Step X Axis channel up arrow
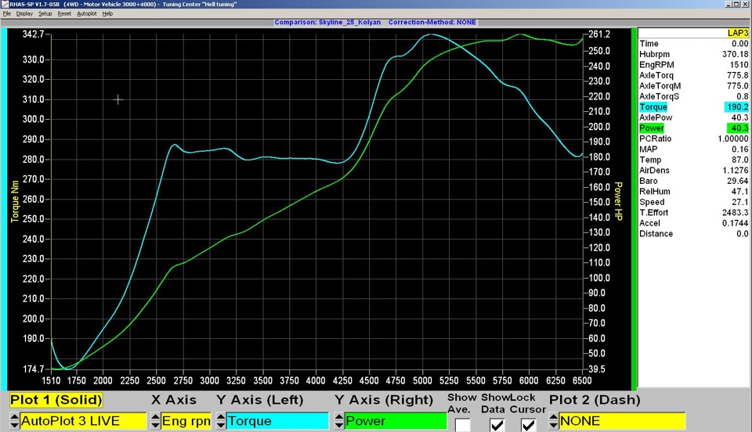Image resolution: width=752 pixels, height=432 pixels. (155, 416)
